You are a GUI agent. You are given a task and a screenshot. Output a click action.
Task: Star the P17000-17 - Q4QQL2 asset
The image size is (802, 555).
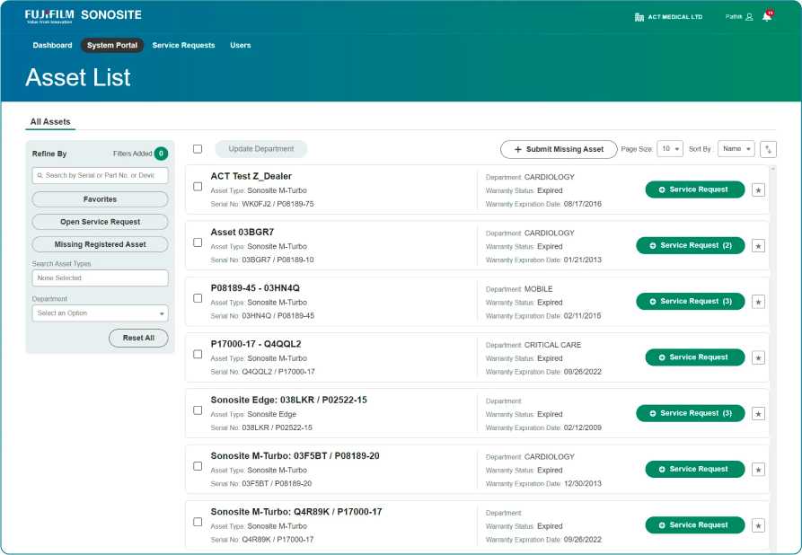759,357
